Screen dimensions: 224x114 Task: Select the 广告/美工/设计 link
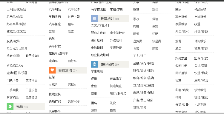point(144,100)
